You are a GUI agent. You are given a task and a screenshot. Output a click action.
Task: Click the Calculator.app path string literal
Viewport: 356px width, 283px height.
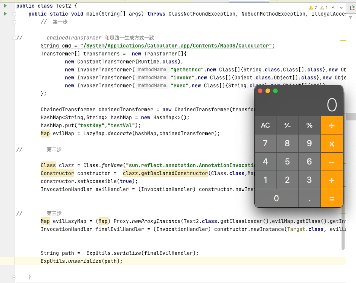pos(176,46)
